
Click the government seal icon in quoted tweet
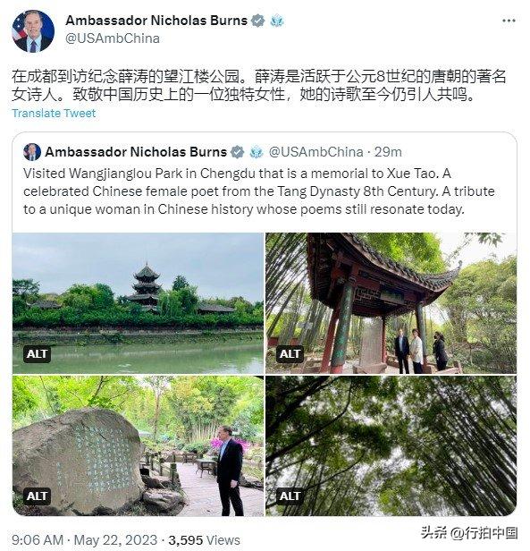[x=257, y=152]
